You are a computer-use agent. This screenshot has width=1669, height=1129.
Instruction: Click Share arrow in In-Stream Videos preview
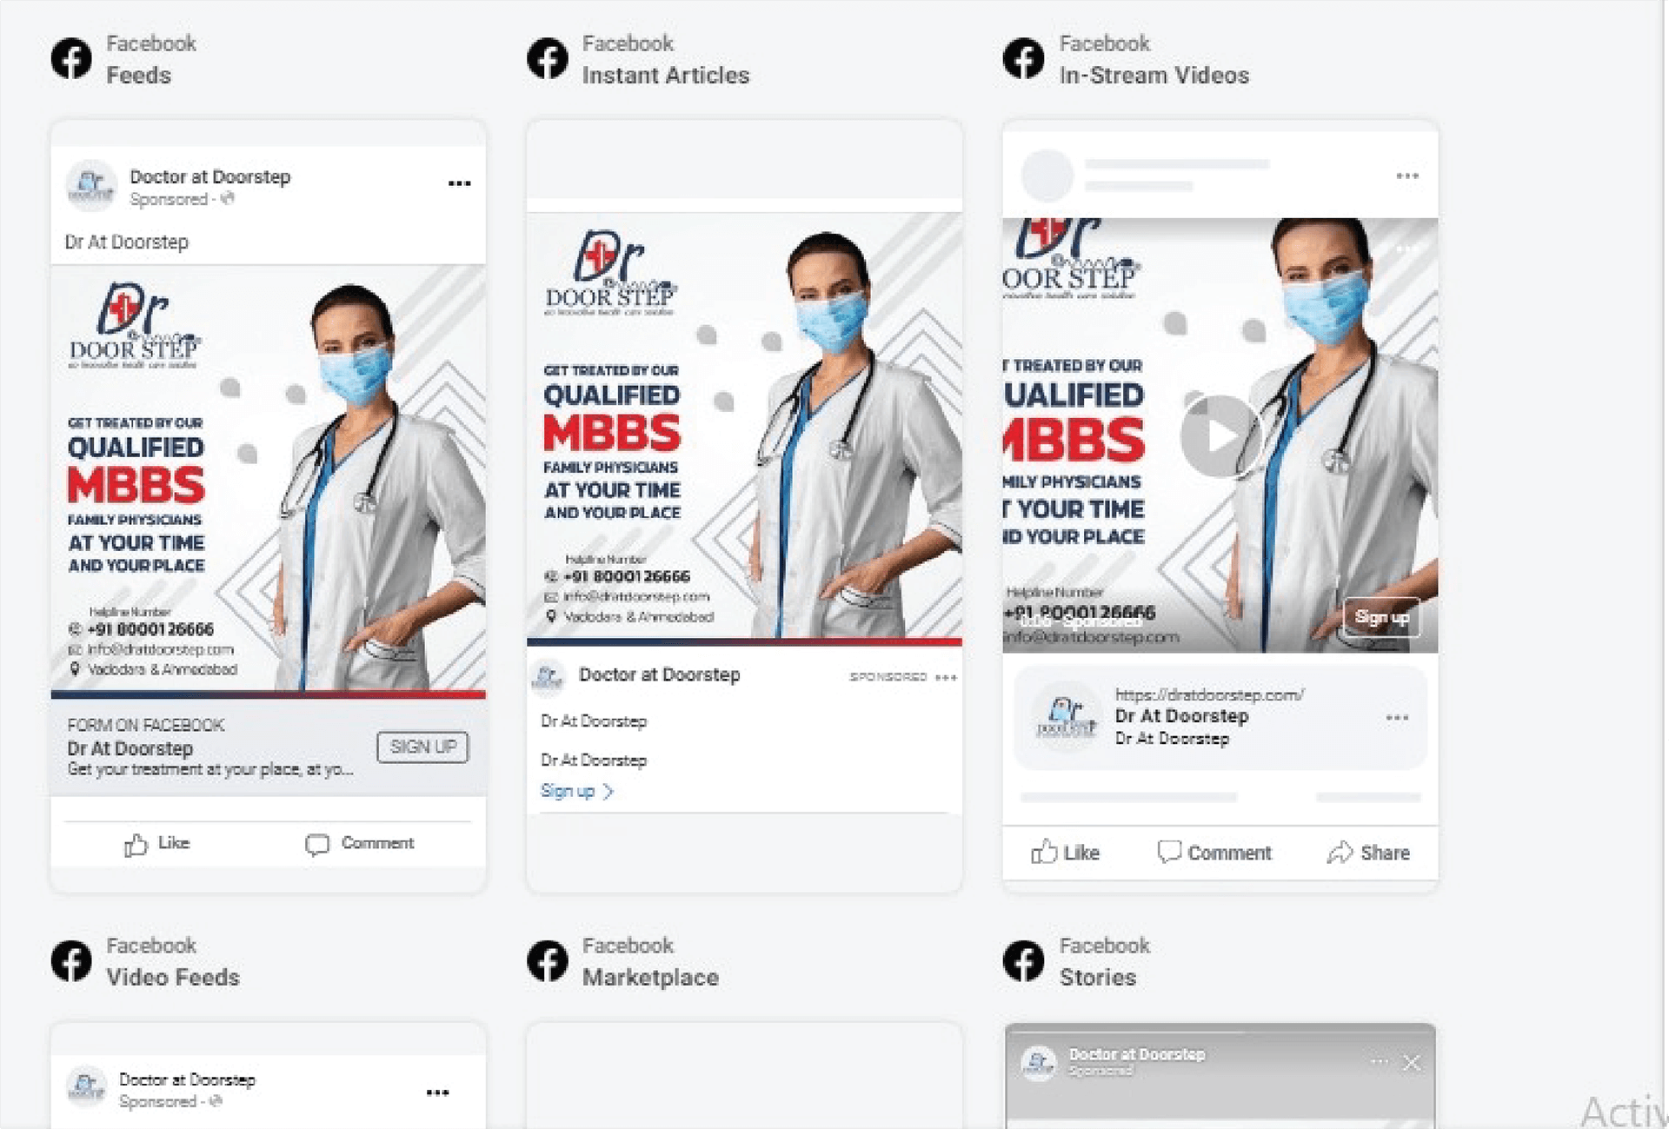1340,853
